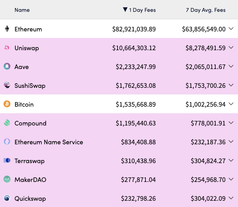Viewport: 238px width, 207px height.
Task: Click the $304,824.27 average fee value
Action: click(x=208, y=161)
